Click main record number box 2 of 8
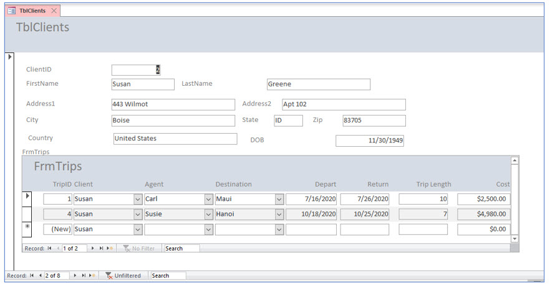 coord(57,275)
